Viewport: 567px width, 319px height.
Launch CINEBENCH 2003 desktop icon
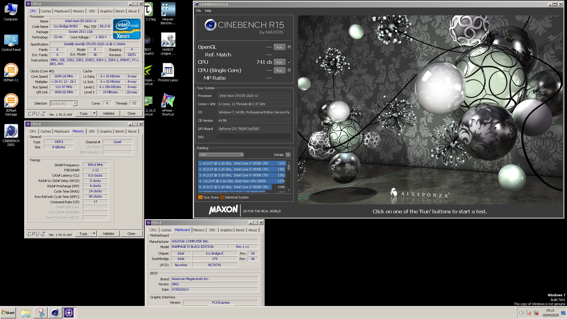(x=11, y=135)
